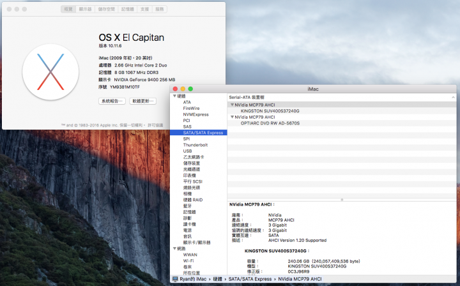Select 讀卡機 in the sidebar
This screenshot has width=460, height=286.
[x=190, y=224]
